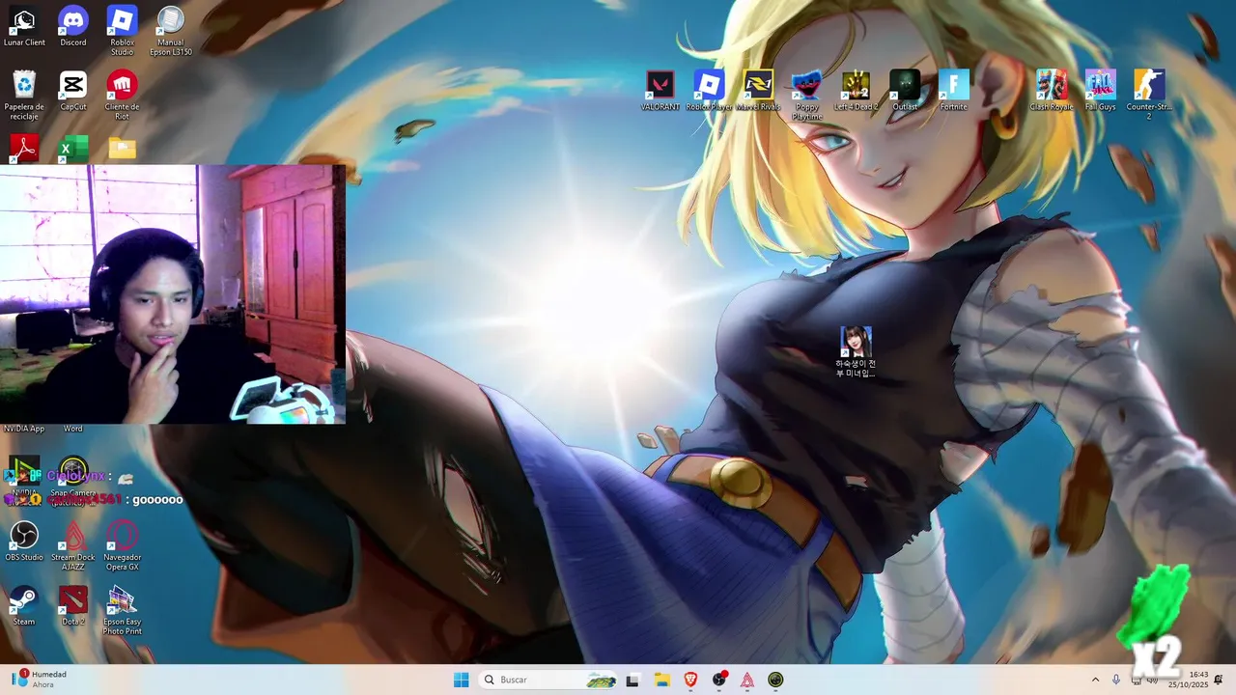Viewport: 1236px width, 695px height.
Task: Switch to the OBS icon on the taskbar
Action: point(719,680)
